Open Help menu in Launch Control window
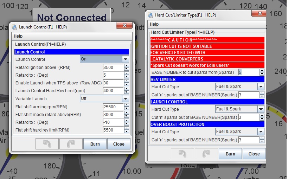 [x=18, y=36]
